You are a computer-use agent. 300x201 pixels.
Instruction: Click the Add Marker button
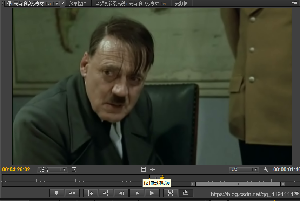(x=56, y=193)
